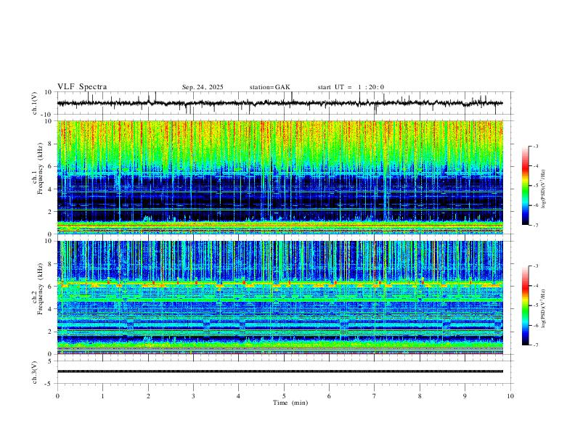Click the ch.2 spectrogram color scale bar
Image resolution: width=575 pixels, height=444 pixels.
526,305
